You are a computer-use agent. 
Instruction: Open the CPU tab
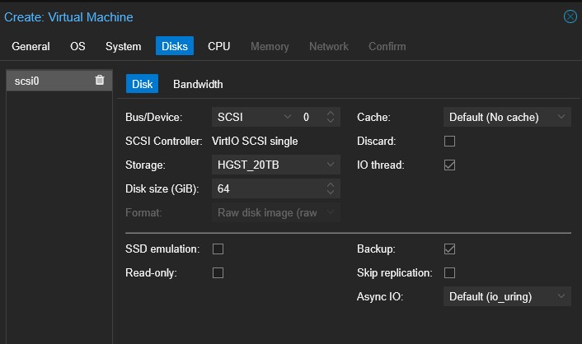click(219, 46)
